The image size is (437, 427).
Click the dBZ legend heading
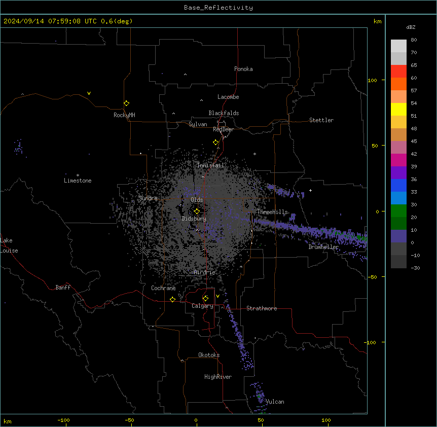coord(411,27)
